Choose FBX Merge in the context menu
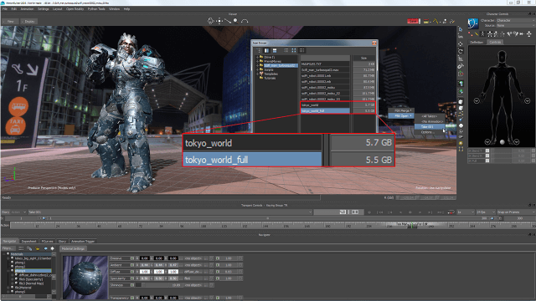 click(401, 110)
